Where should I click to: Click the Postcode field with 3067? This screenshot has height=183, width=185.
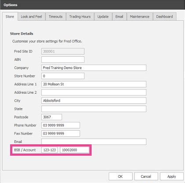click(52, 117)
